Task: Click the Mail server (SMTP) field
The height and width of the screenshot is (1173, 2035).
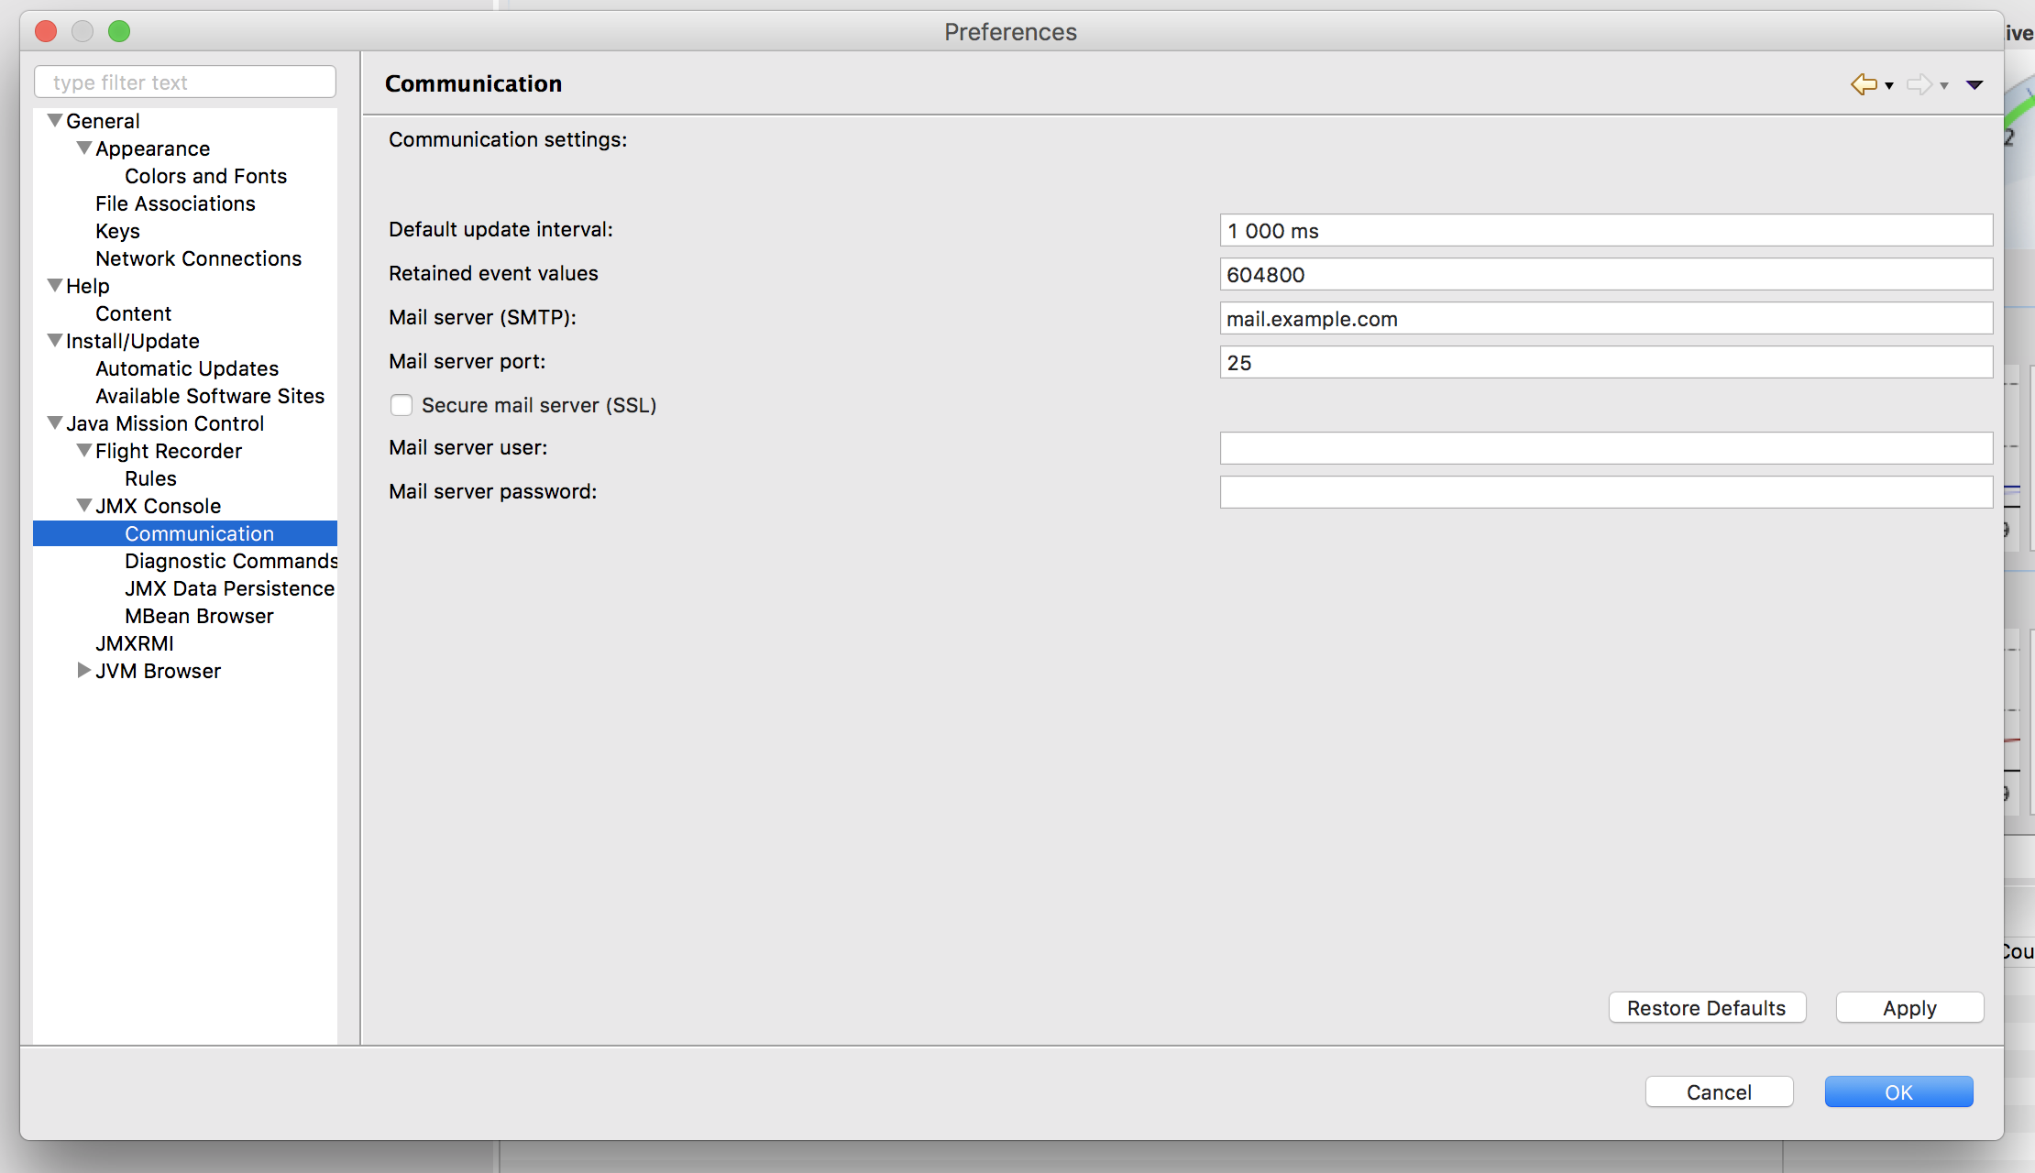Action: coord(1605,319)
